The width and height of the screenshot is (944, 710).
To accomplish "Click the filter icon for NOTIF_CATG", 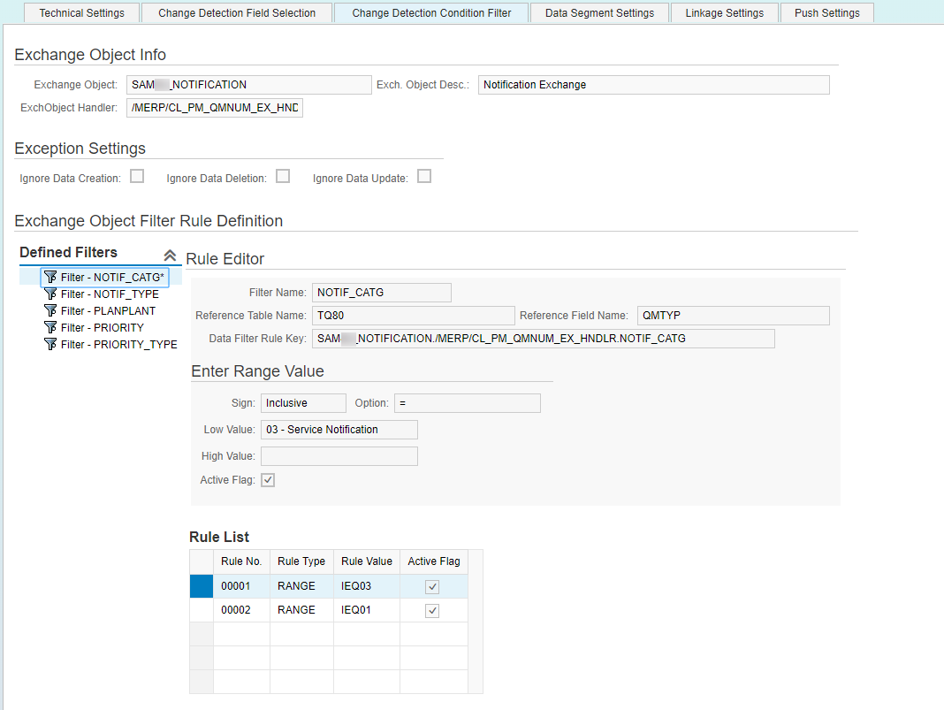I will (50, 277).
